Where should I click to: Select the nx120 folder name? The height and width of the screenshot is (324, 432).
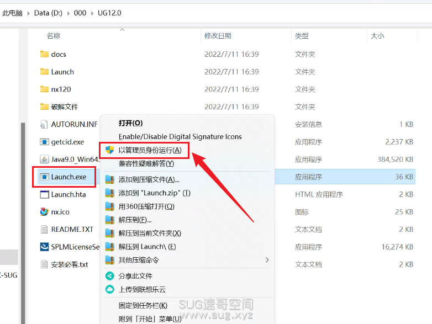[x=61, y=89]
